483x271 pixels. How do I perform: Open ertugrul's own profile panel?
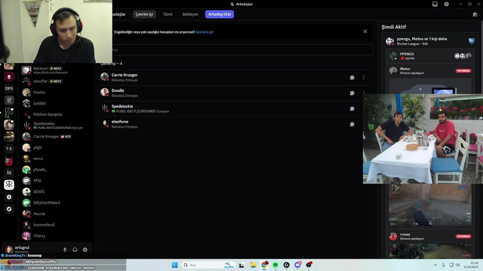coord(30,250)
